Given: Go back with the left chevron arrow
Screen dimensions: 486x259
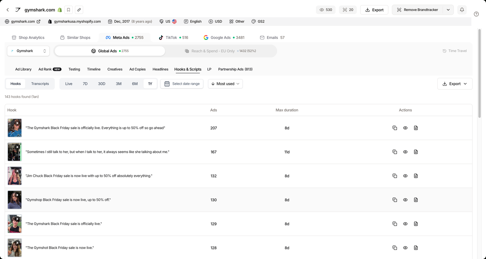Looking at the screenshot, I should pos(8,10).
